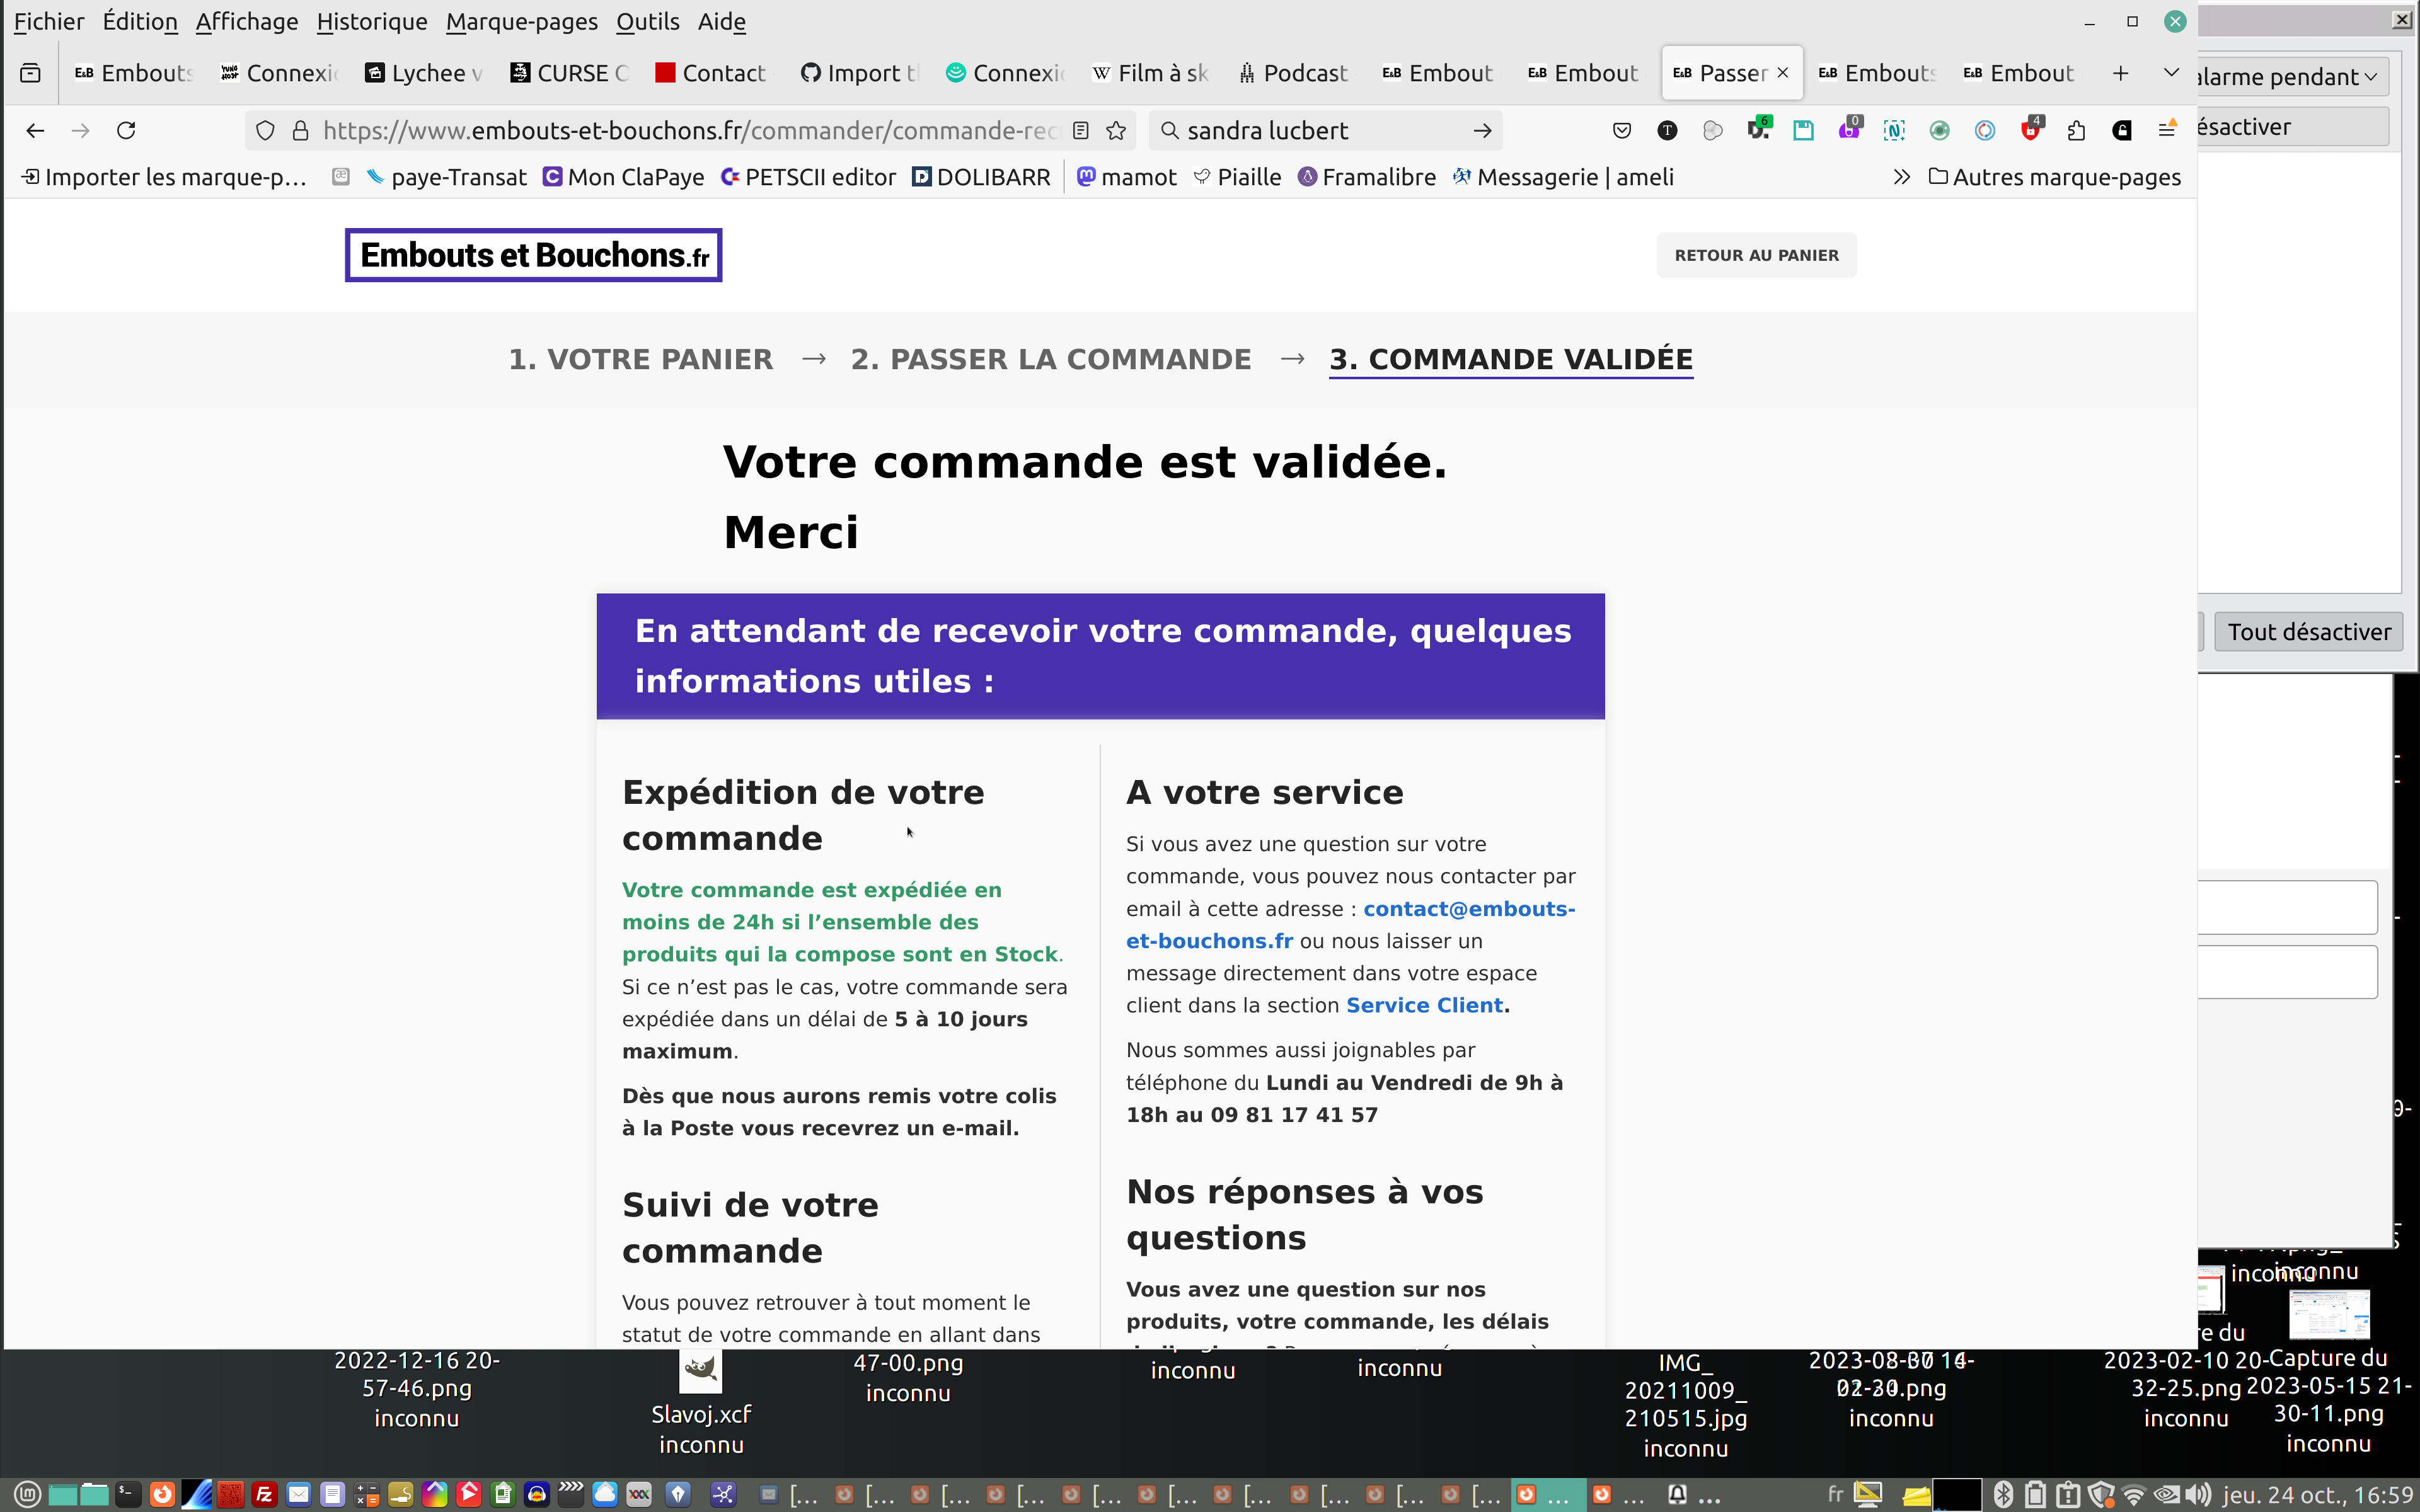2420x1512 pixels.
Task: Open the Historique menu
Action: pos(371,21)
